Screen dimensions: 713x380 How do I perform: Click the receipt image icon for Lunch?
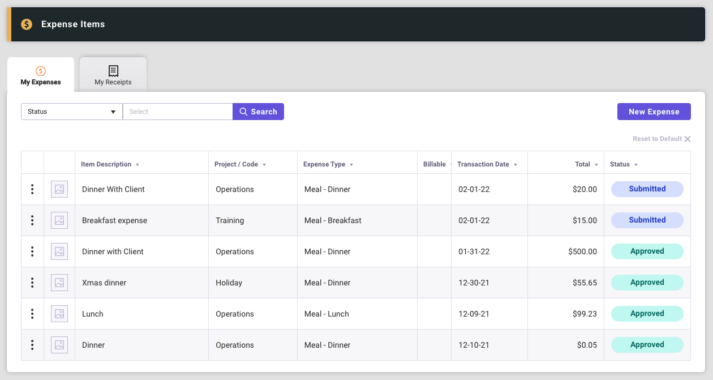(x=59, y=314)
